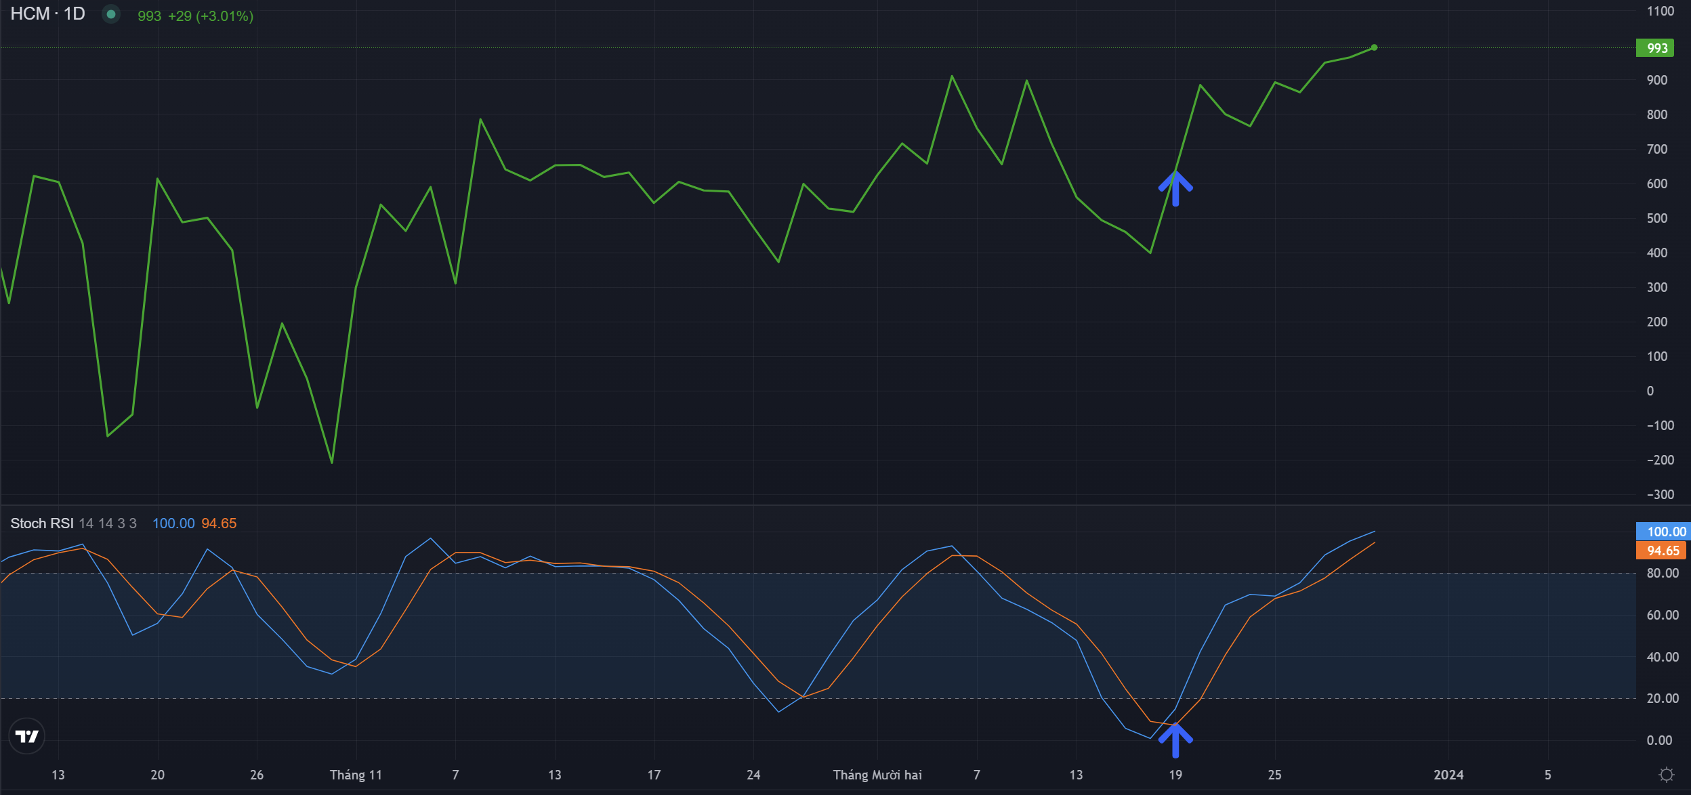The image size is (1691, 795).
Task: Select the Stoch RSI indicator title
Action: coord(42,523)
